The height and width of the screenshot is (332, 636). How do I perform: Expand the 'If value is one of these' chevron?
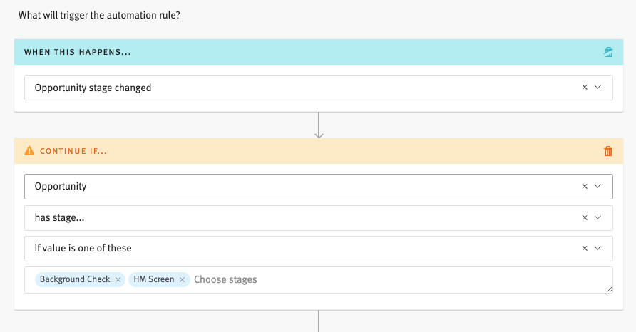[x=597, y=248]
